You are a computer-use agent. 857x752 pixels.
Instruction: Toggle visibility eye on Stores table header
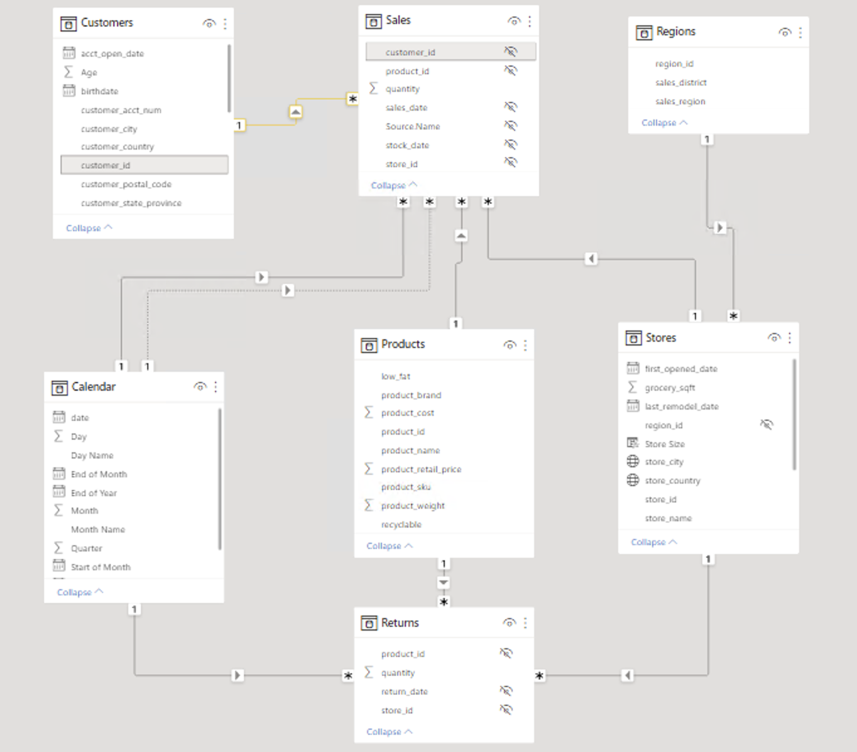tap(774, 337)
